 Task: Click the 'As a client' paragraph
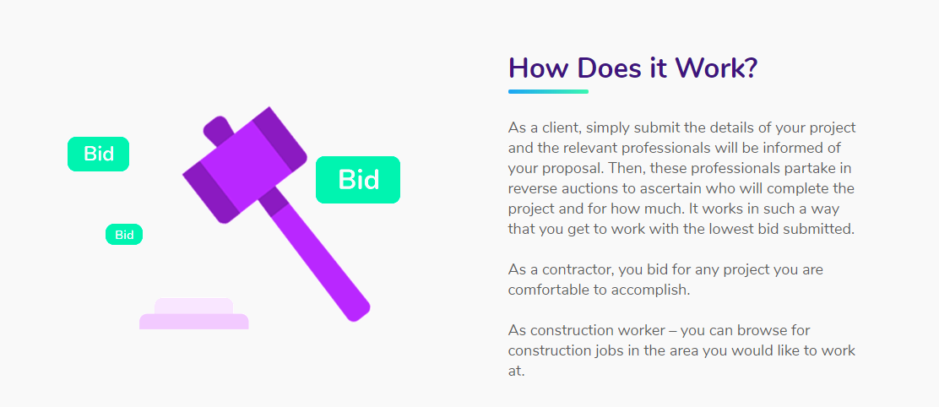682,178
